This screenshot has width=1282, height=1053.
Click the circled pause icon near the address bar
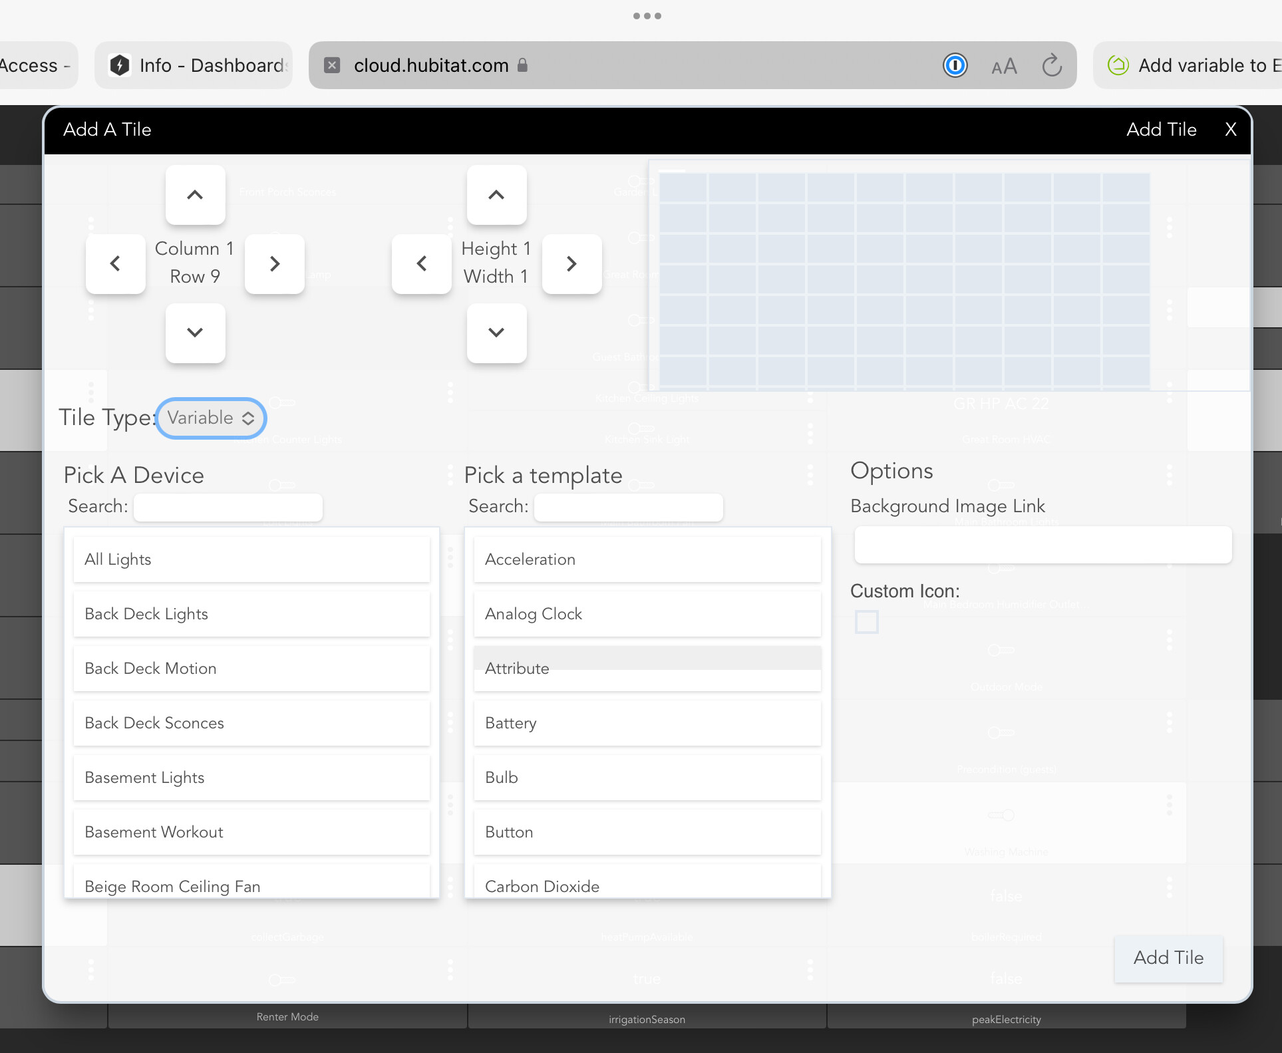coord(955,65)
